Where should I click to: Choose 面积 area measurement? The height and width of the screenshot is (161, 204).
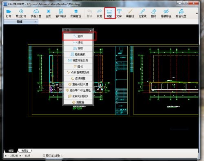click(78, 49)
